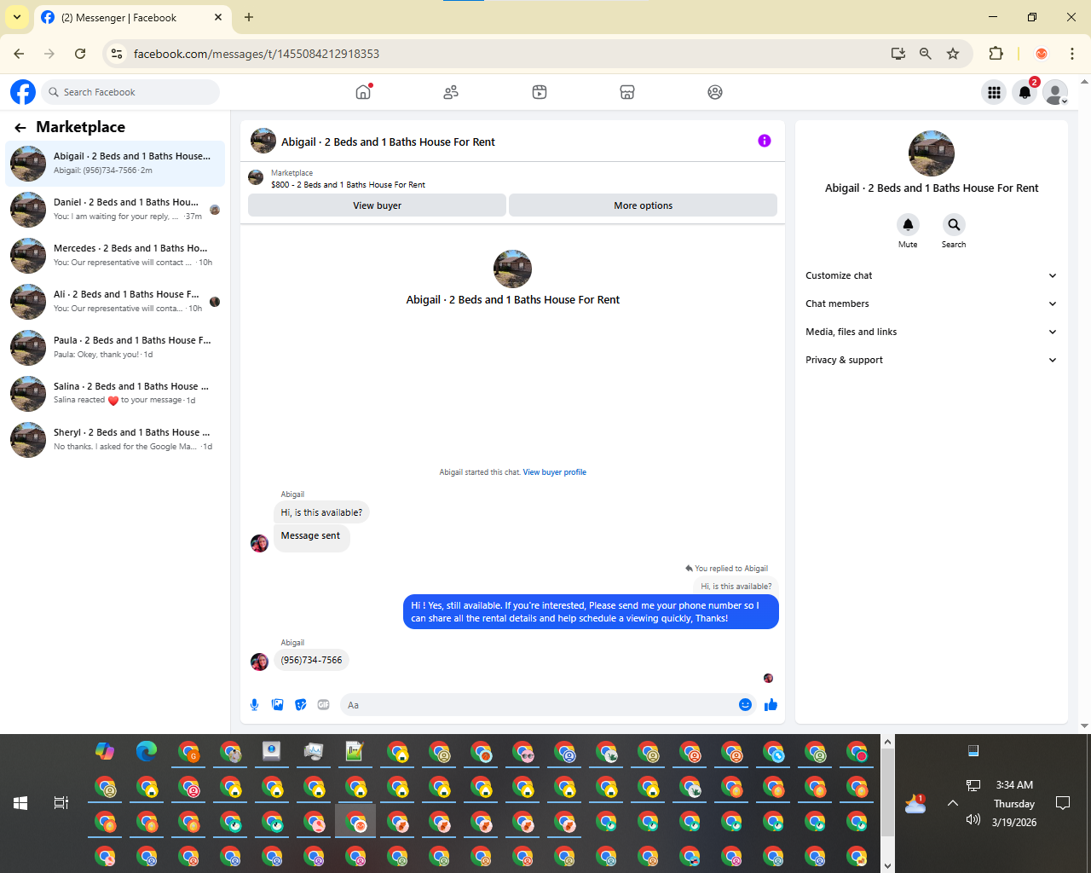The height and width of the screenshot is (873, 1091).
Task: Bookmark this page with the star icon
Action: click(953, 54)
